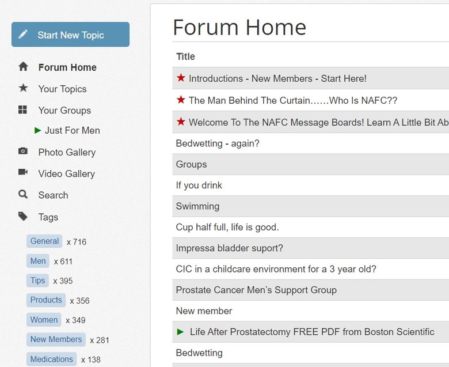This screenshot has width=449, height=367.
Task: Open Introductions - New Members topic
Action: [x=277, y=79]
